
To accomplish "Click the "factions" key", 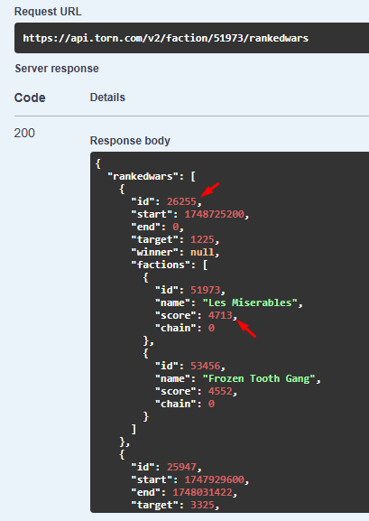I will point(161,265).
